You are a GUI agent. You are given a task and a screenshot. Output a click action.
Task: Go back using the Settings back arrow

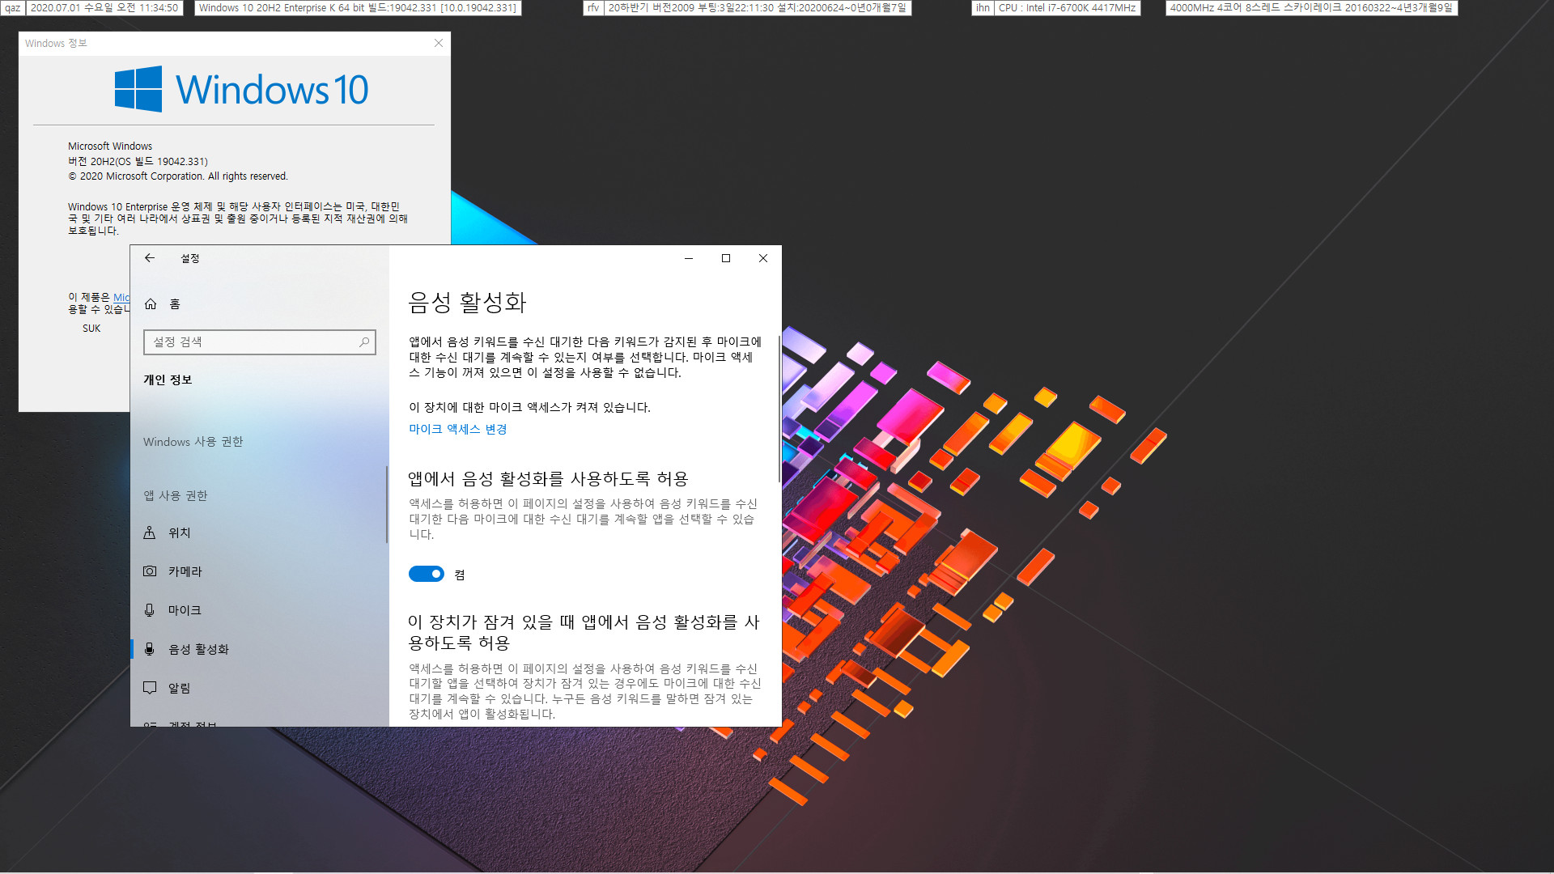(149, 258)
